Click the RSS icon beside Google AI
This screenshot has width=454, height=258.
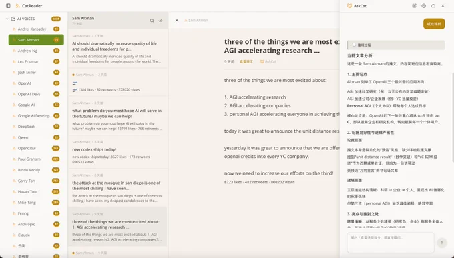pos(14,105)
